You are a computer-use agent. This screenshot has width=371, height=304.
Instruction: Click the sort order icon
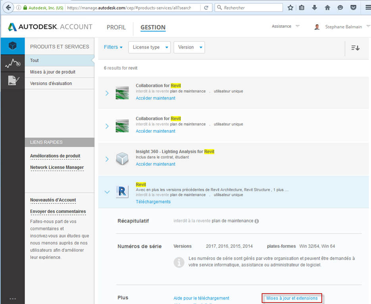click(355, 48)
